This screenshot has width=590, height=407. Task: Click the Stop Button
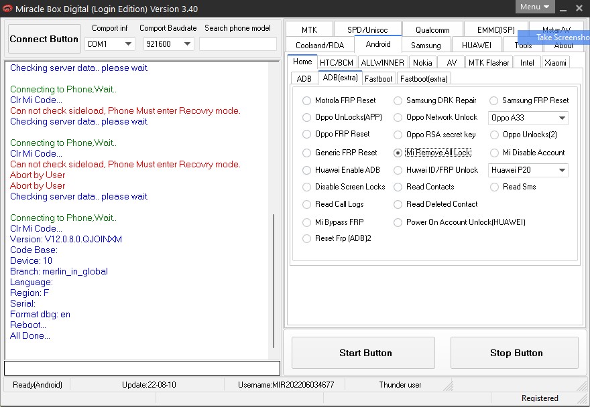pos(515,353)
